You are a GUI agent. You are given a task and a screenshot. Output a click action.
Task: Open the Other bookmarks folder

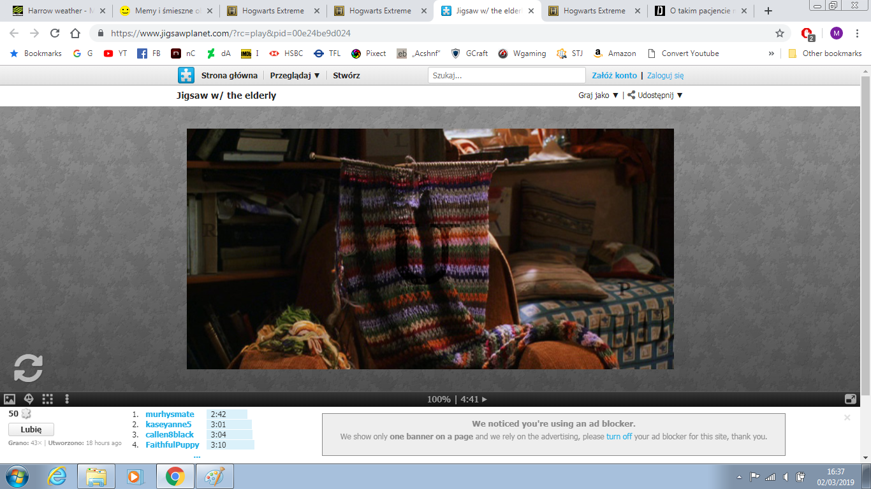click(x=825, y=53)
